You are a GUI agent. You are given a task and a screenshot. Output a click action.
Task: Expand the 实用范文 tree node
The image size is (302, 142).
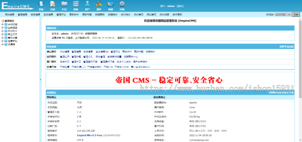(2, 31)
